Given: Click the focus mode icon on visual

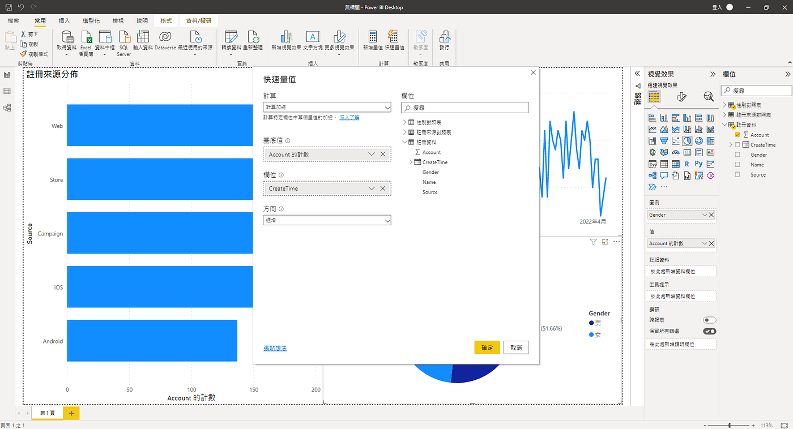Looking at the screenshot, I should tap(605, 242).
